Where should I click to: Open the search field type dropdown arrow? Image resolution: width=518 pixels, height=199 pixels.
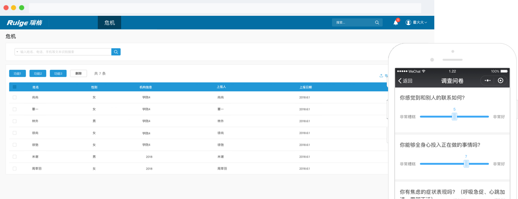[x=17, y=52]
